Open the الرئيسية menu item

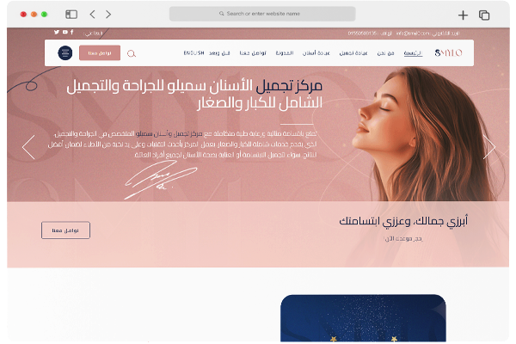tap(413, 53)
